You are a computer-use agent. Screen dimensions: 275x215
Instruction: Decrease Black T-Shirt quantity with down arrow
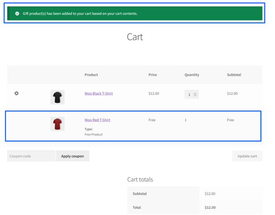coord(195,96)
